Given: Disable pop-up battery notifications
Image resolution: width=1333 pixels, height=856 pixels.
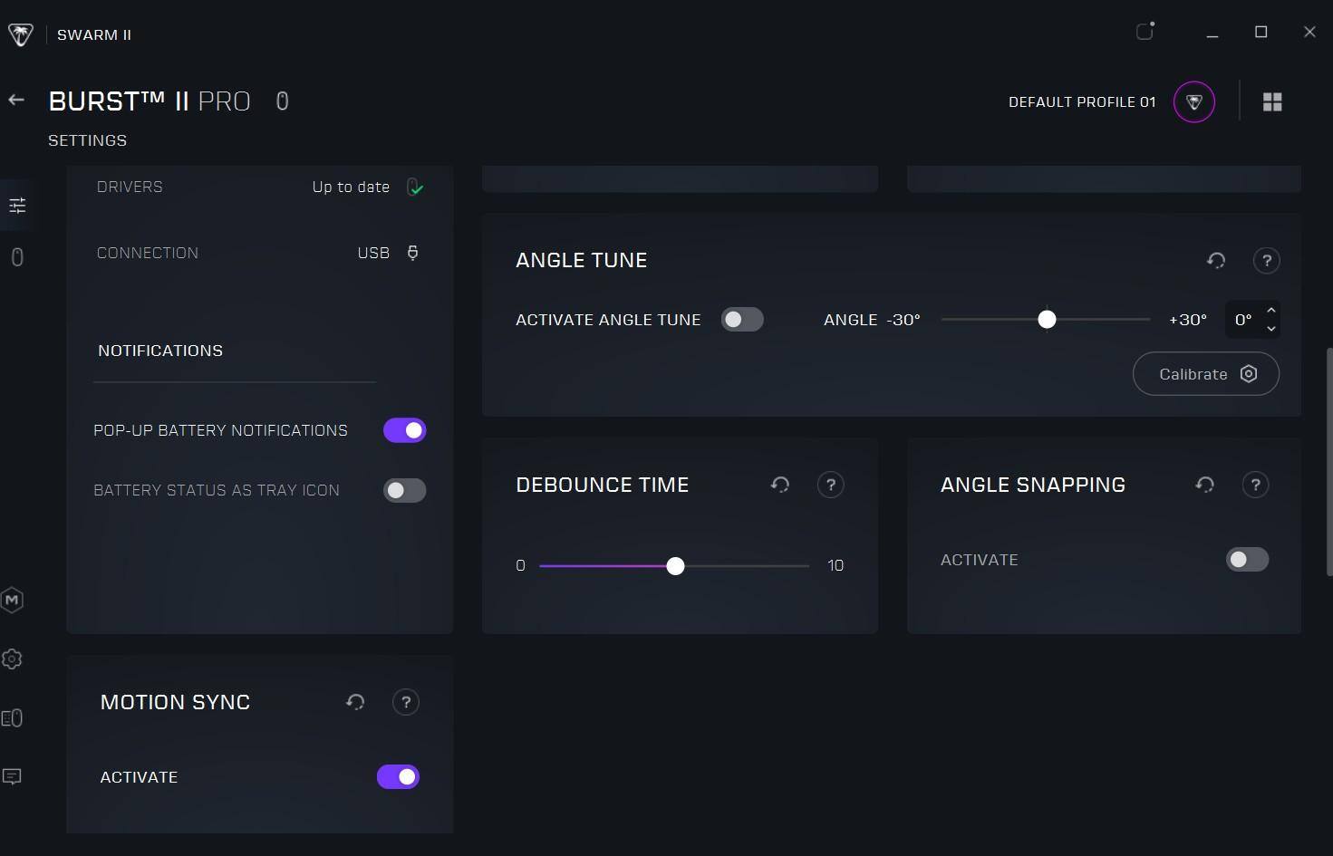Looking at the screenshot, I should 404,430.
